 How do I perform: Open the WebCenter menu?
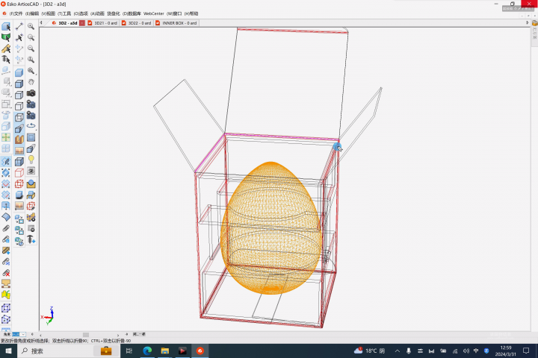point(153,13)
